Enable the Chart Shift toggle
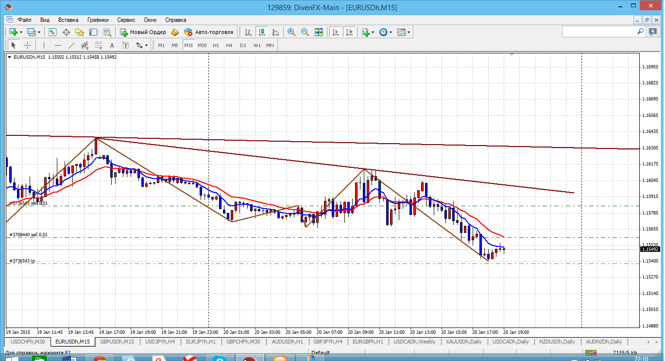 pos(349,32)
